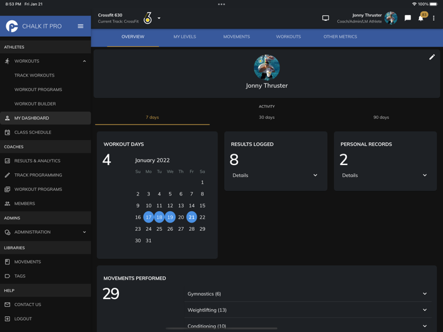Select January 19 on the calendar
443x332 pixels.
click(170, 217)
